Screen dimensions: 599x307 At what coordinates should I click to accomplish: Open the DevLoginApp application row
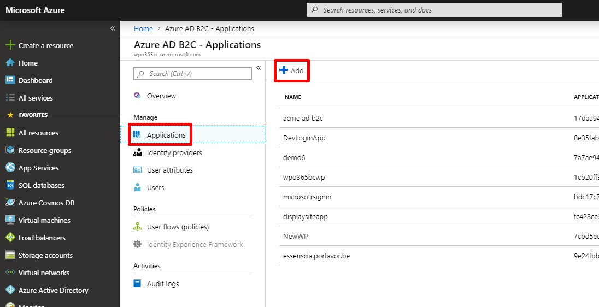(x=439, y=138)
